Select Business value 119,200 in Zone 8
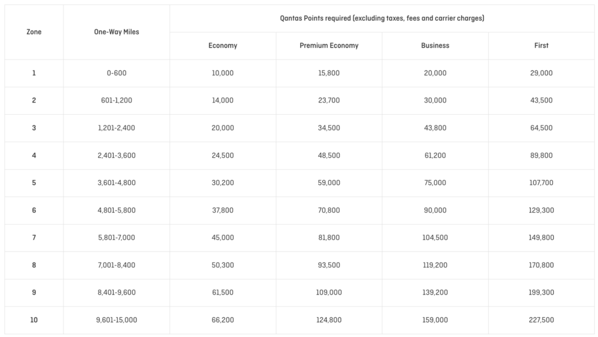This screenshot has height=337, width=598. coord(435,265)
